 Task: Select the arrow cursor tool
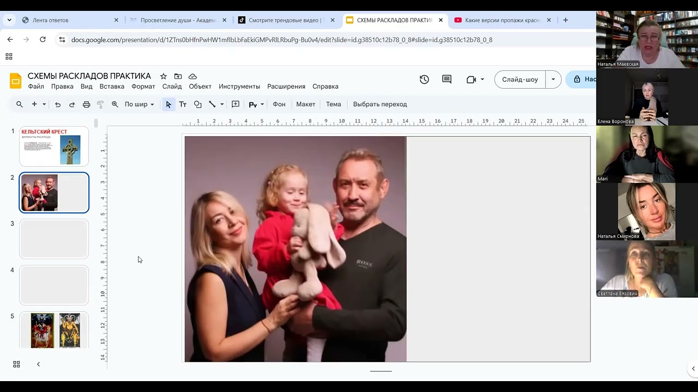pyautogui.click(x=169, y=105)
